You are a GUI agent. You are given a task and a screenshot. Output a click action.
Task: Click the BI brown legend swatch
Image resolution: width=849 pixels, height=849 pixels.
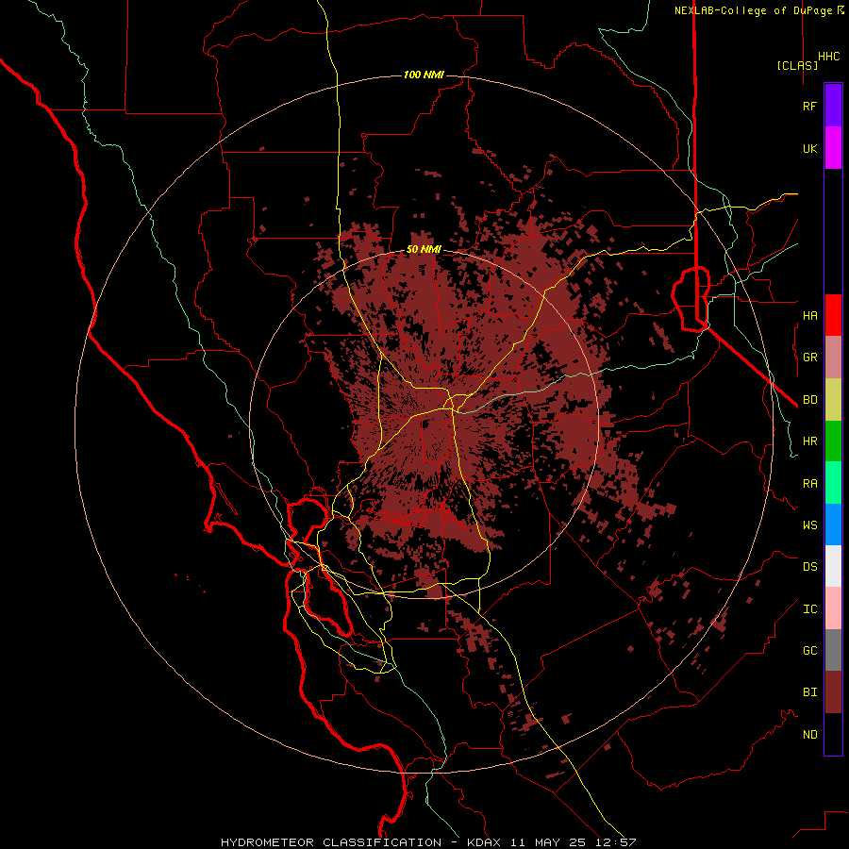coord(833,692)
